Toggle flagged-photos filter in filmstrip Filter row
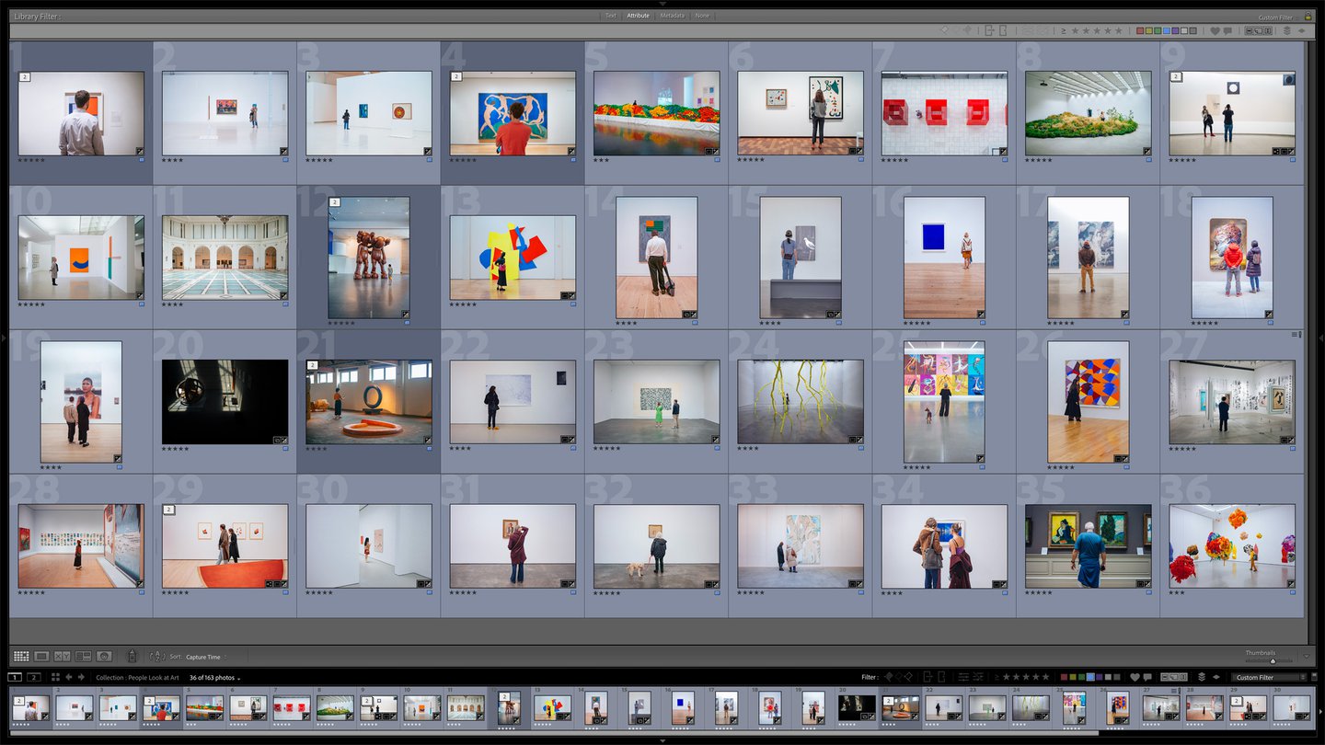1325x745 pixels. point(888,677)
